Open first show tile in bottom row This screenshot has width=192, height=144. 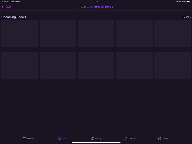pyautogui.click(x=20, y=66)
